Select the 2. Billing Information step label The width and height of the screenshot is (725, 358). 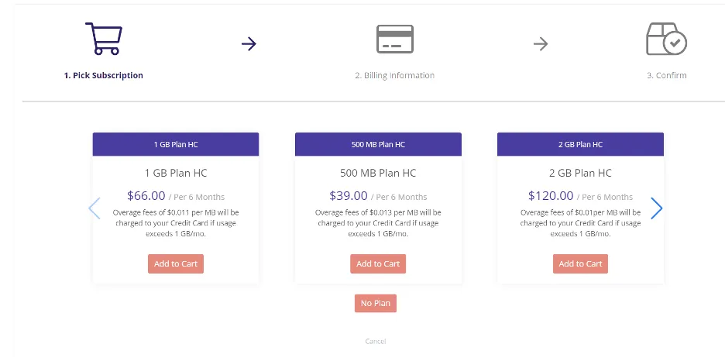[x=395, y=75]
